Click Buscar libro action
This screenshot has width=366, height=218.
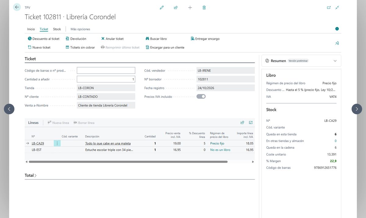156,39
